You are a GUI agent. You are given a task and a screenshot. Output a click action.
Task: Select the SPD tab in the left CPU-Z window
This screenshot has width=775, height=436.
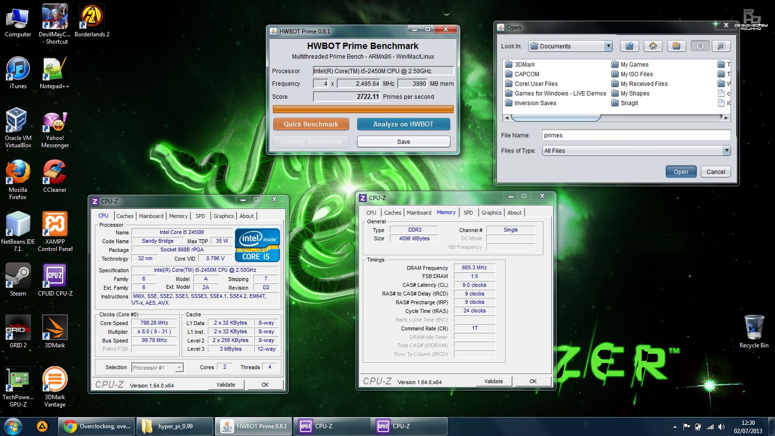201,216
